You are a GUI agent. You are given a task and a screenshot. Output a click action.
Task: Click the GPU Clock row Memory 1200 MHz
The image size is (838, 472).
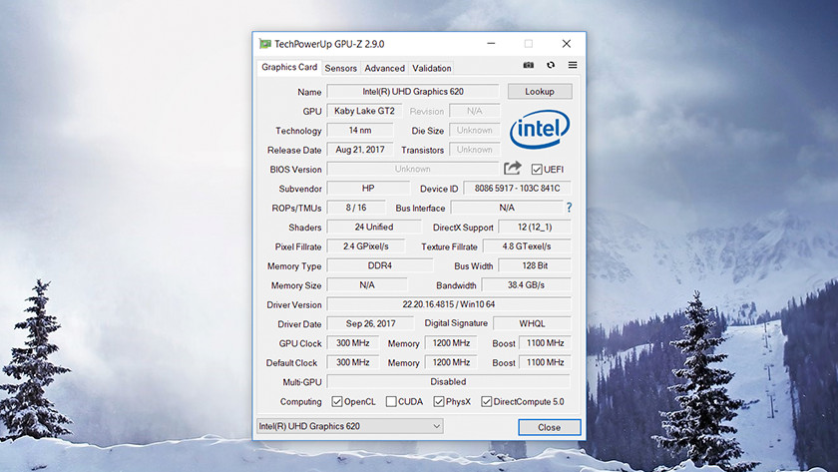pos(451,343)
